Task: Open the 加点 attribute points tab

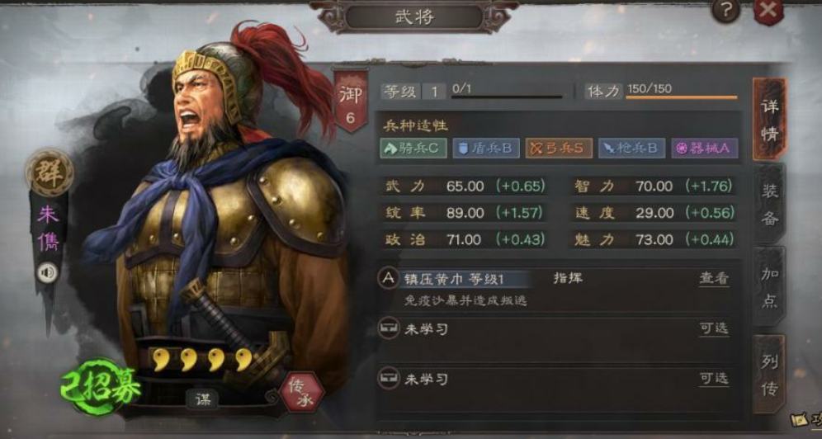Action: point(769,286)
